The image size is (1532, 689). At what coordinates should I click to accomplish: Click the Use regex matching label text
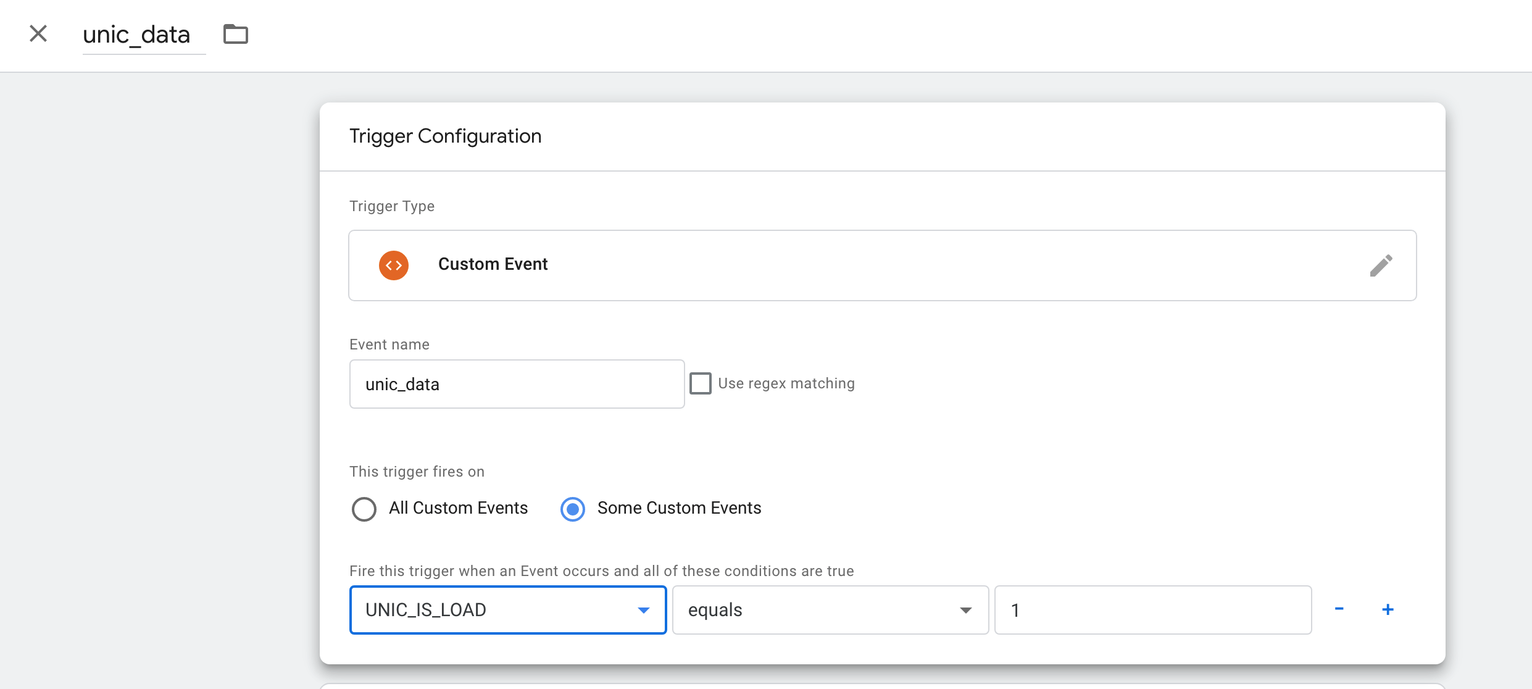(x=786, y=383)
